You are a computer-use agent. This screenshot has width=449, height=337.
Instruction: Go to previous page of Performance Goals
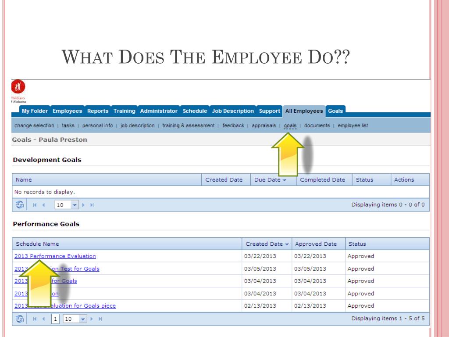coord(43,319)
